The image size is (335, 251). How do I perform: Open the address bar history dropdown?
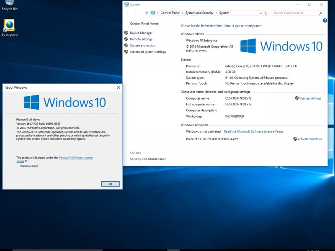[260, 13]
